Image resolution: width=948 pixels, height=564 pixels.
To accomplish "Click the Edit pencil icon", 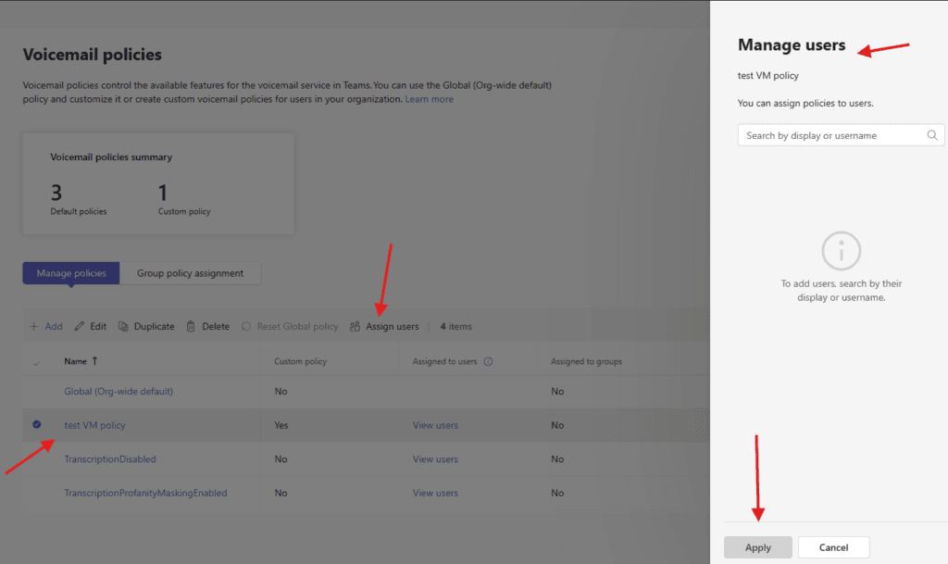I will click(x=79, y=327).
